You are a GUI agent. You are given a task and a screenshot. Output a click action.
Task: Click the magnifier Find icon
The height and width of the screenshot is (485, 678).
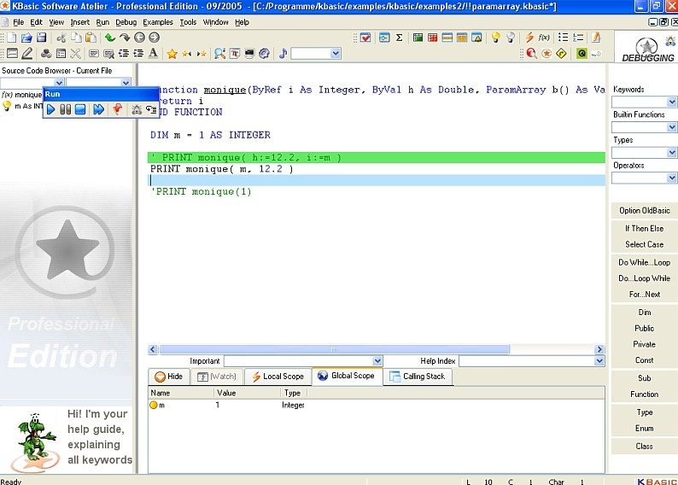pyautogui.click(x=219, y=54)
